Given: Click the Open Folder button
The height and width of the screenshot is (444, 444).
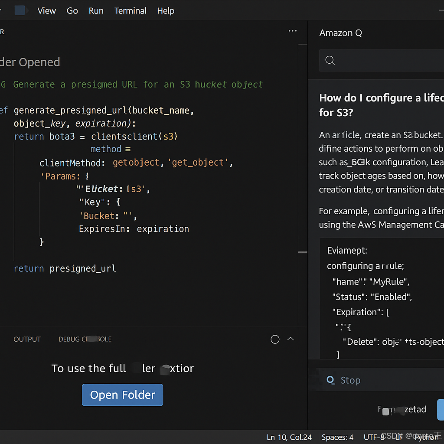Looking at the screenshot, I should [x=122, y=395].
